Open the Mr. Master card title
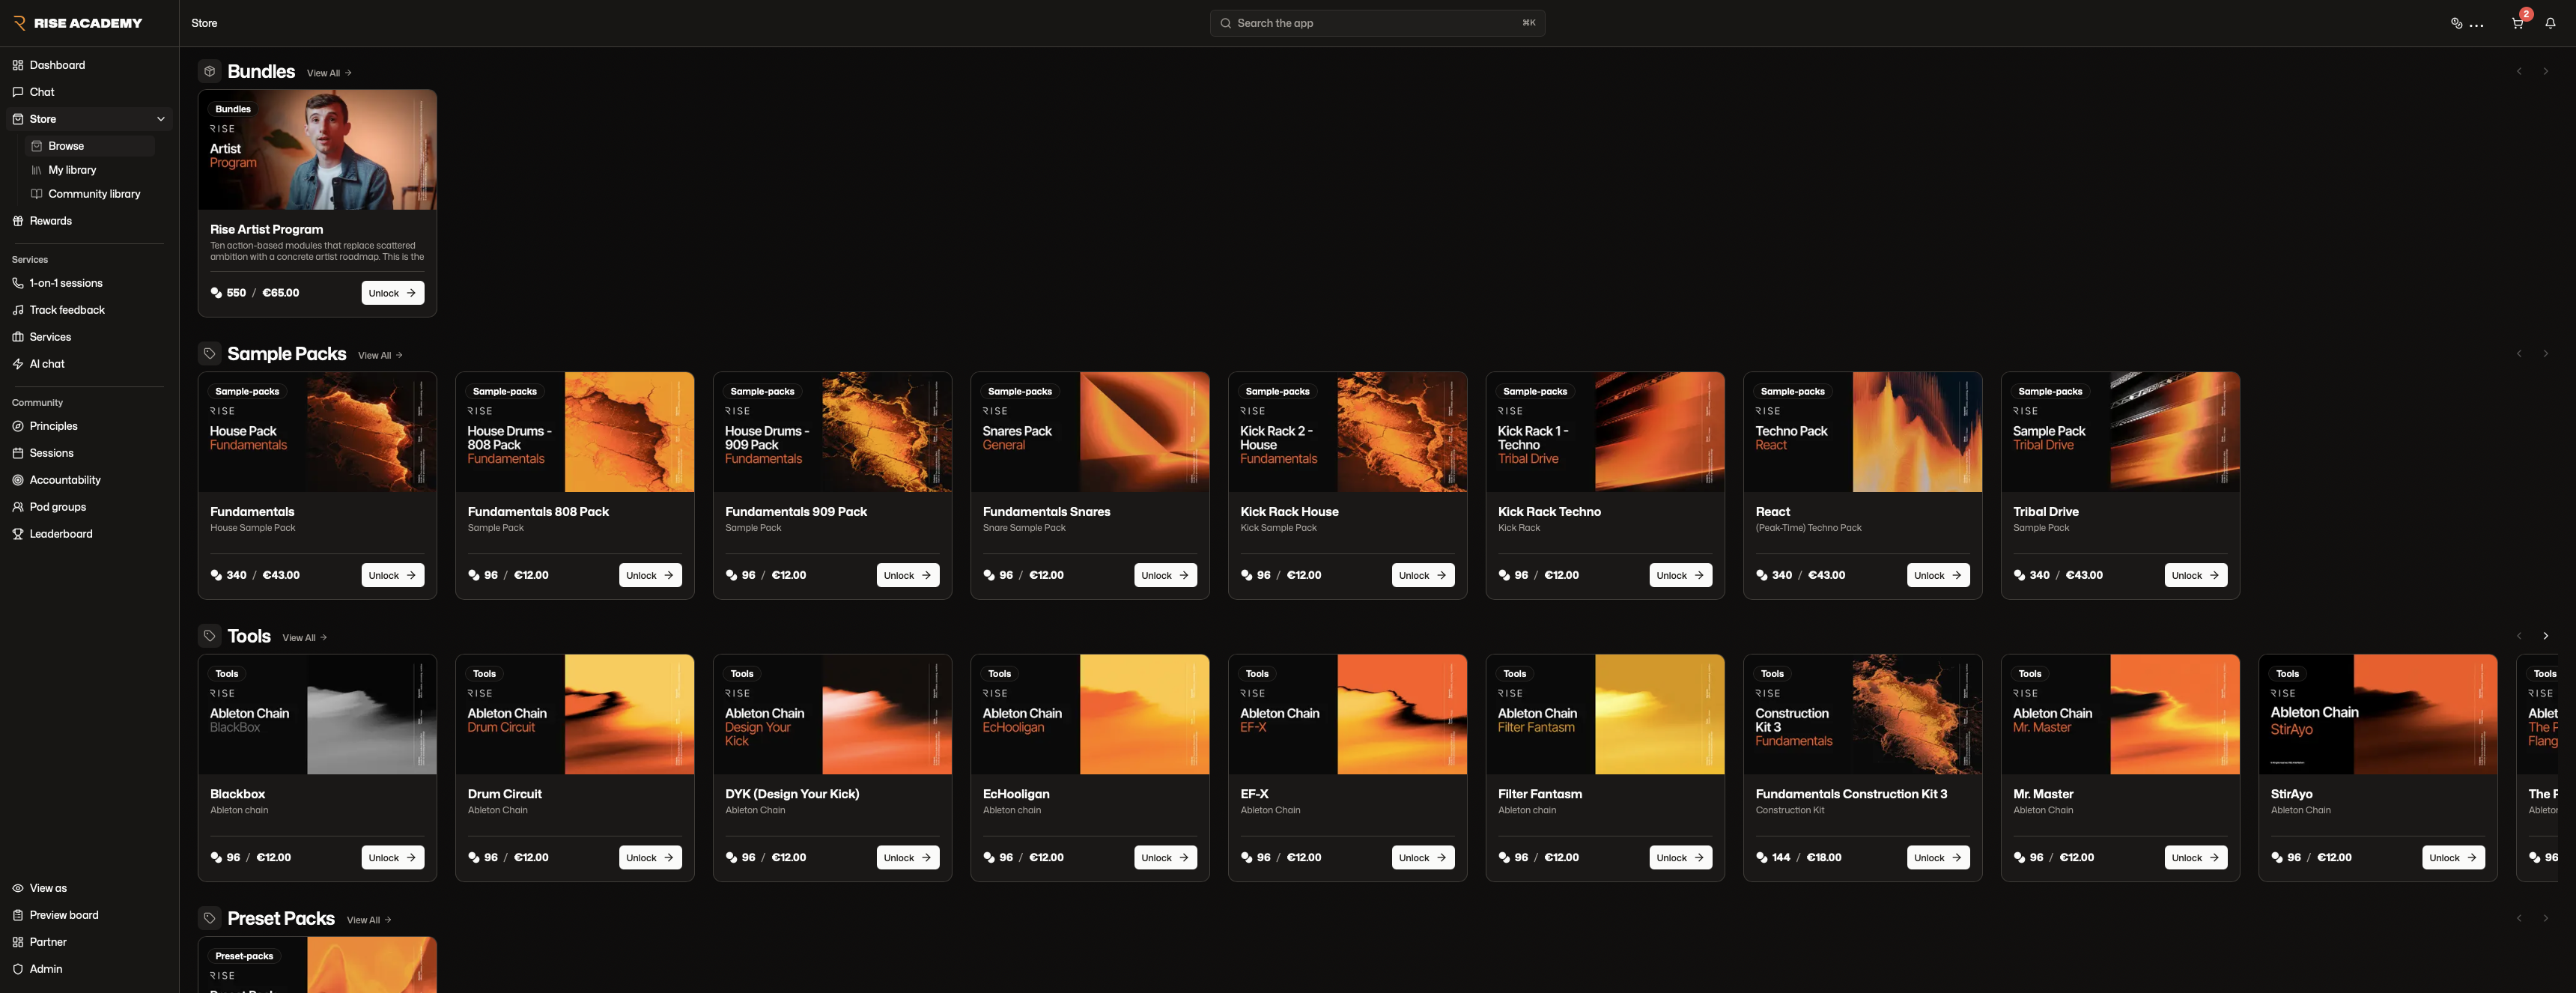This screenshot has width=2576, height=993. click(2043, 794)
